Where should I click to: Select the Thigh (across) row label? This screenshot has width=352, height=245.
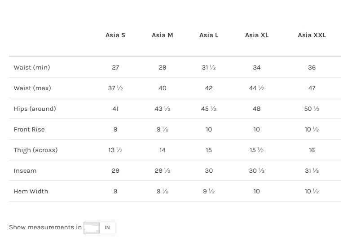tap(35, 150)
